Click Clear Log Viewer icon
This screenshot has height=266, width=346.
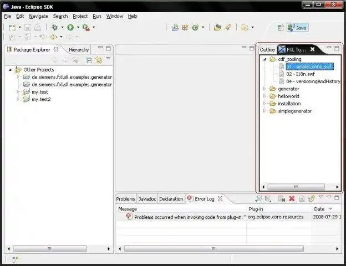point(282,199)
